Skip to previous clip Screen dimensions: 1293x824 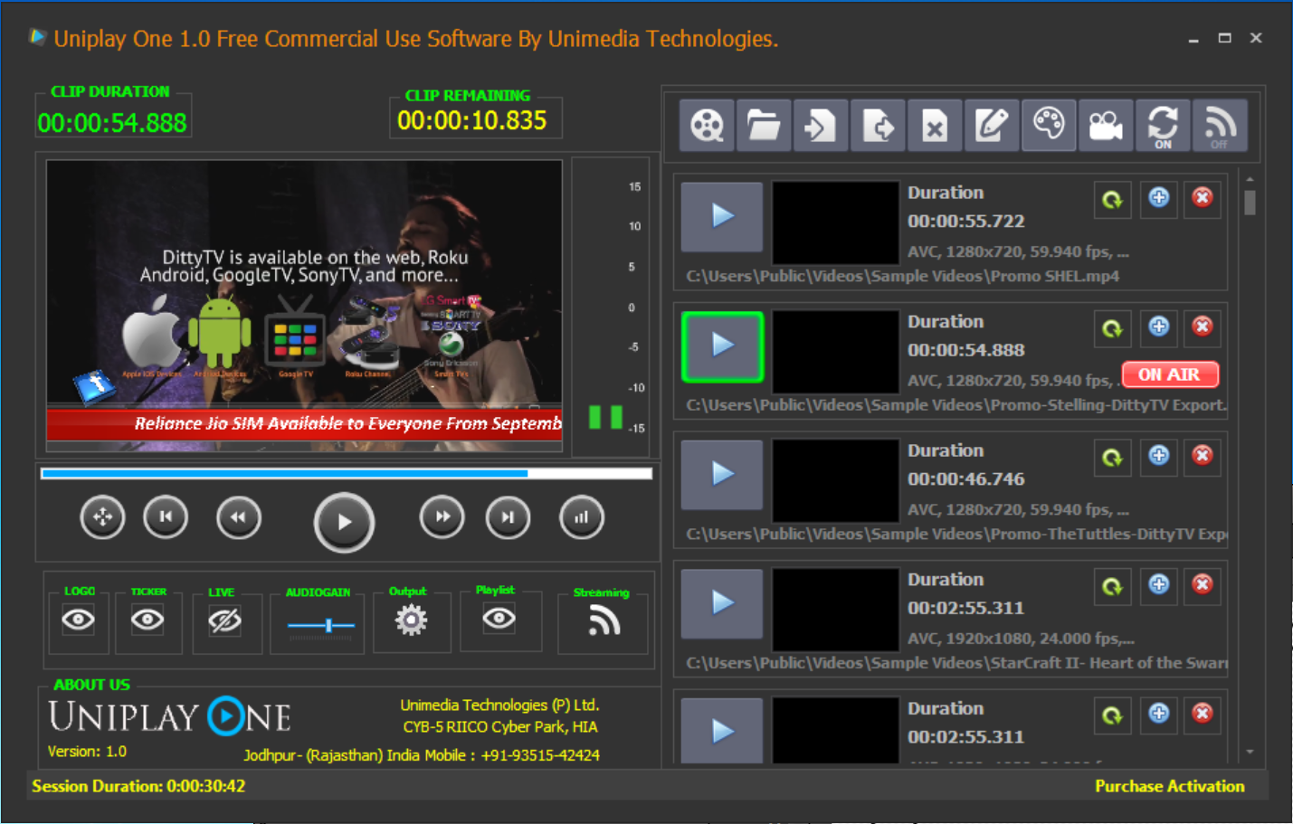point(166,517)
